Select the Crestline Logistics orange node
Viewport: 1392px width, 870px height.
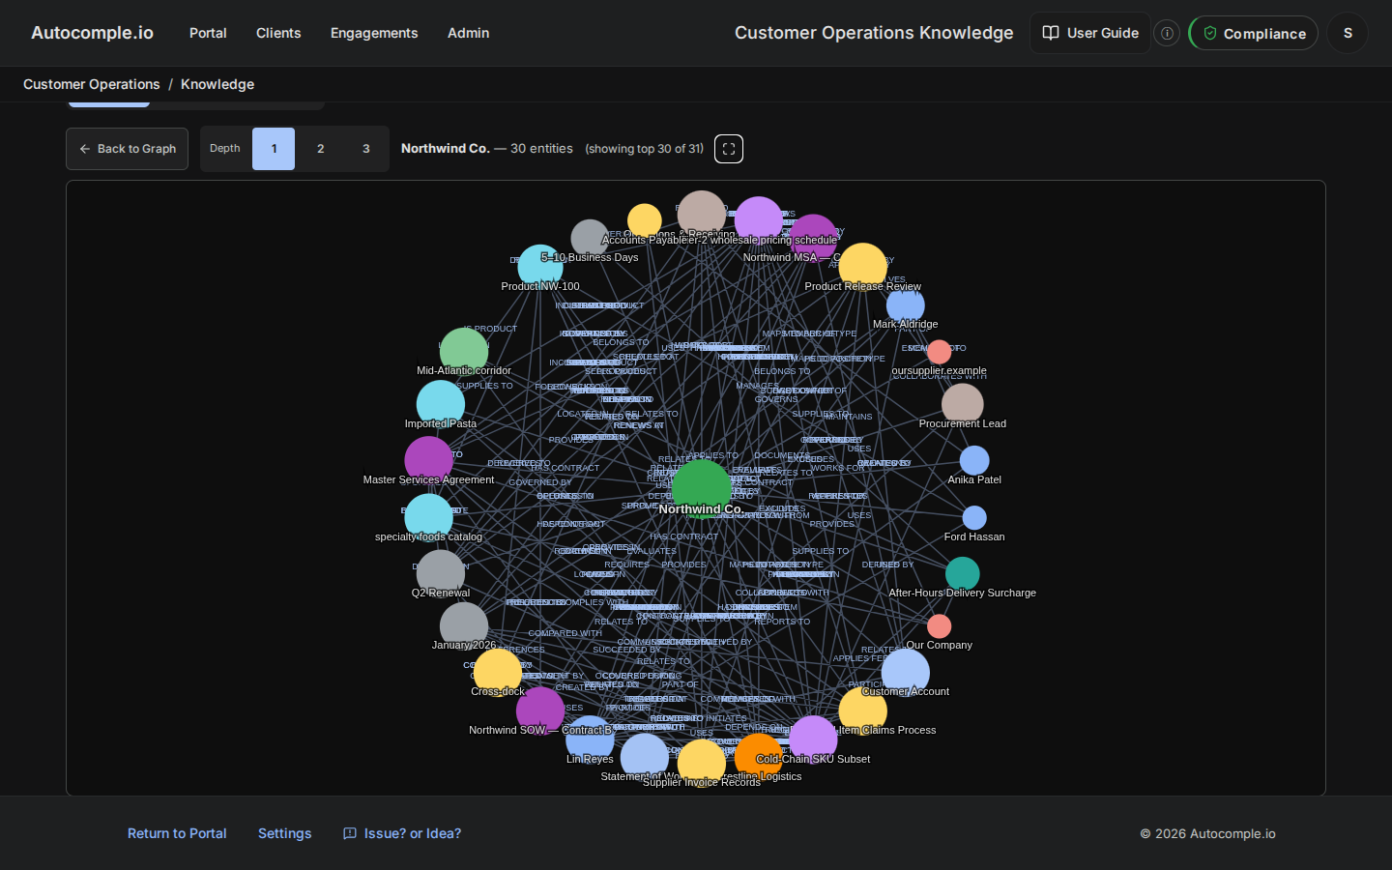point(759,757)
